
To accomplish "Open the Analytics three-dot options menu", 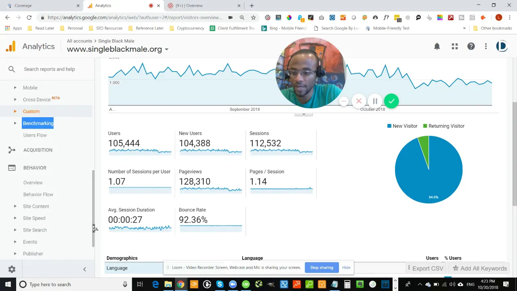I will coord(486,46).
